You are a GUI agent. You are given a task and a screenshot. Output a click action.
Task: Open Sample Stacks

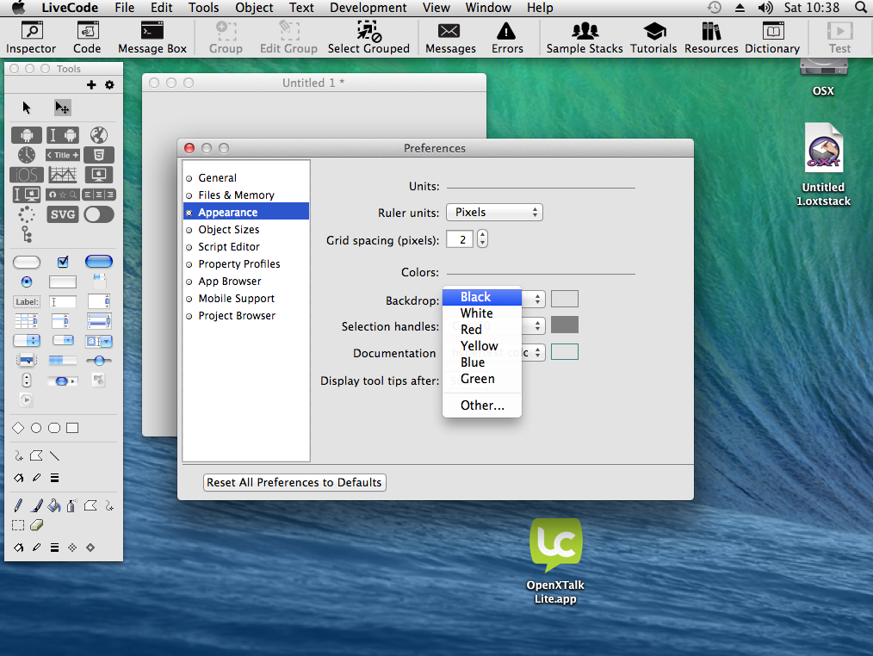585,37
